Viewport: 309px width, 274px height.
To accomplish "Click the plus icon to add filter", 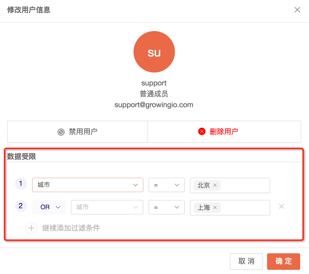I will (x=31, y=228).
